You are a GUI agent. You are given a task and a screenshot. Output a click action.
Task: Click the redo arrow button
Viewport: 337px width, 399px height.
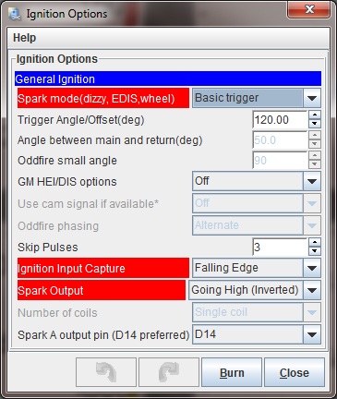tap(169, 372)
